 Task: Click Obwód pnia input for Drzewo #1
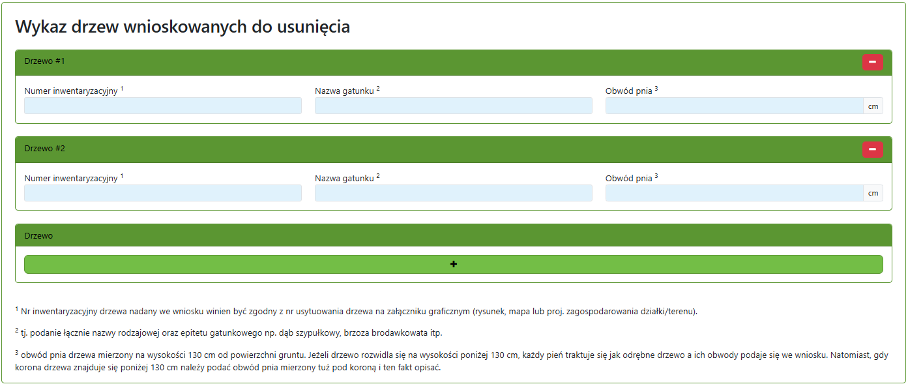[733, 106]
